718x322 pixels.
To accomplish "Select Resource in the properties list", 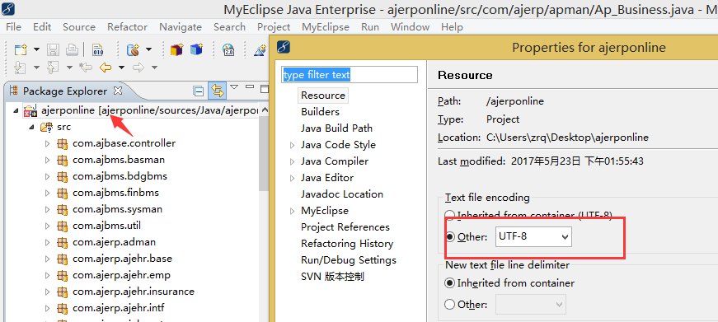I will (323, 96).
